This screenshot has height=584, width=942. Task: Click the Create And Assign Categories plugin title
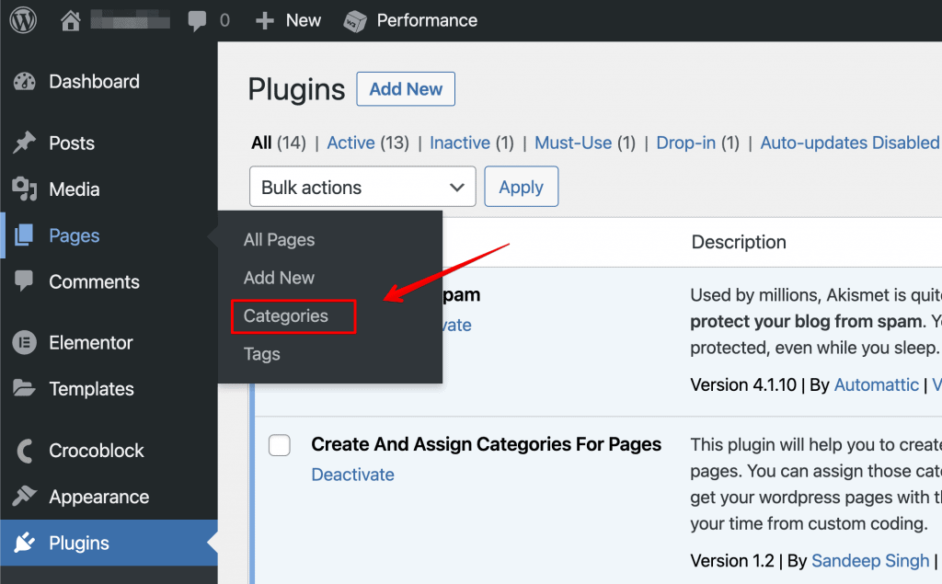(x=486, y=444)
